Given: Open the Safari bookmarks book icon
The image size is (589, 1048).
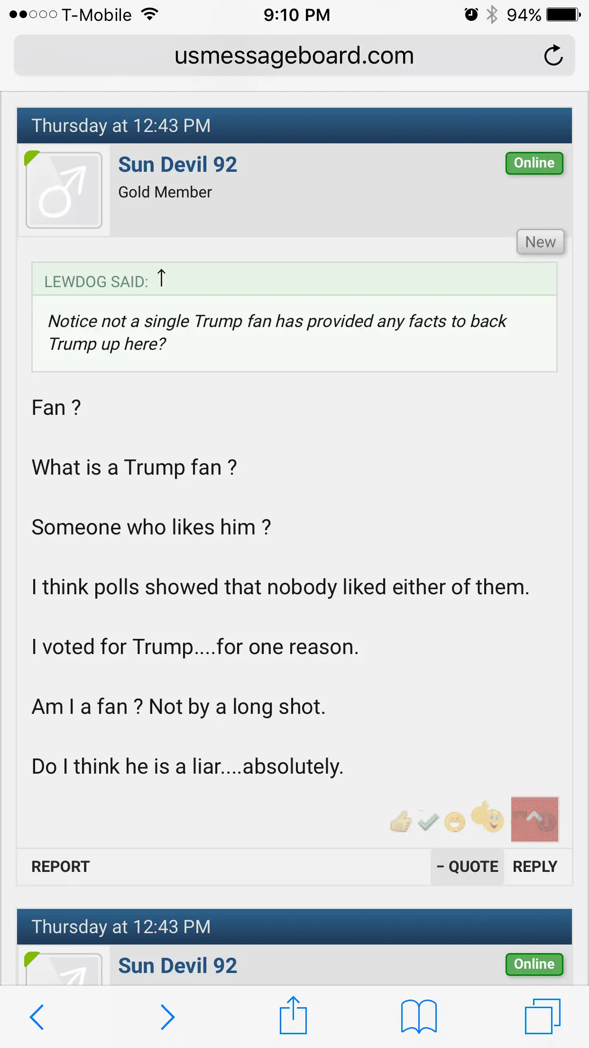Looking at the screenshot, I should click(x=418, y=1016).
